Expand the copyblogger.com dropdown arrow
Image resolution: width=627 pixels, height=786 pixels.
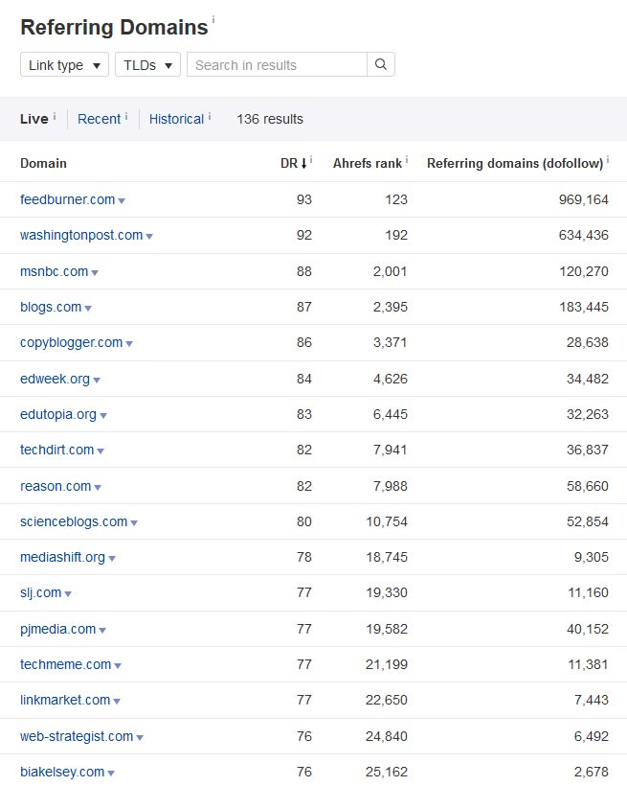[x=129, y=344]
